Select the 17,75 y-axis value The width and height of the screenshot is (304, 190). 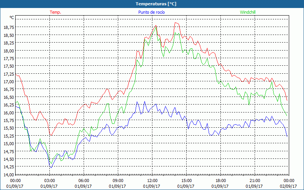coord(9,59)
